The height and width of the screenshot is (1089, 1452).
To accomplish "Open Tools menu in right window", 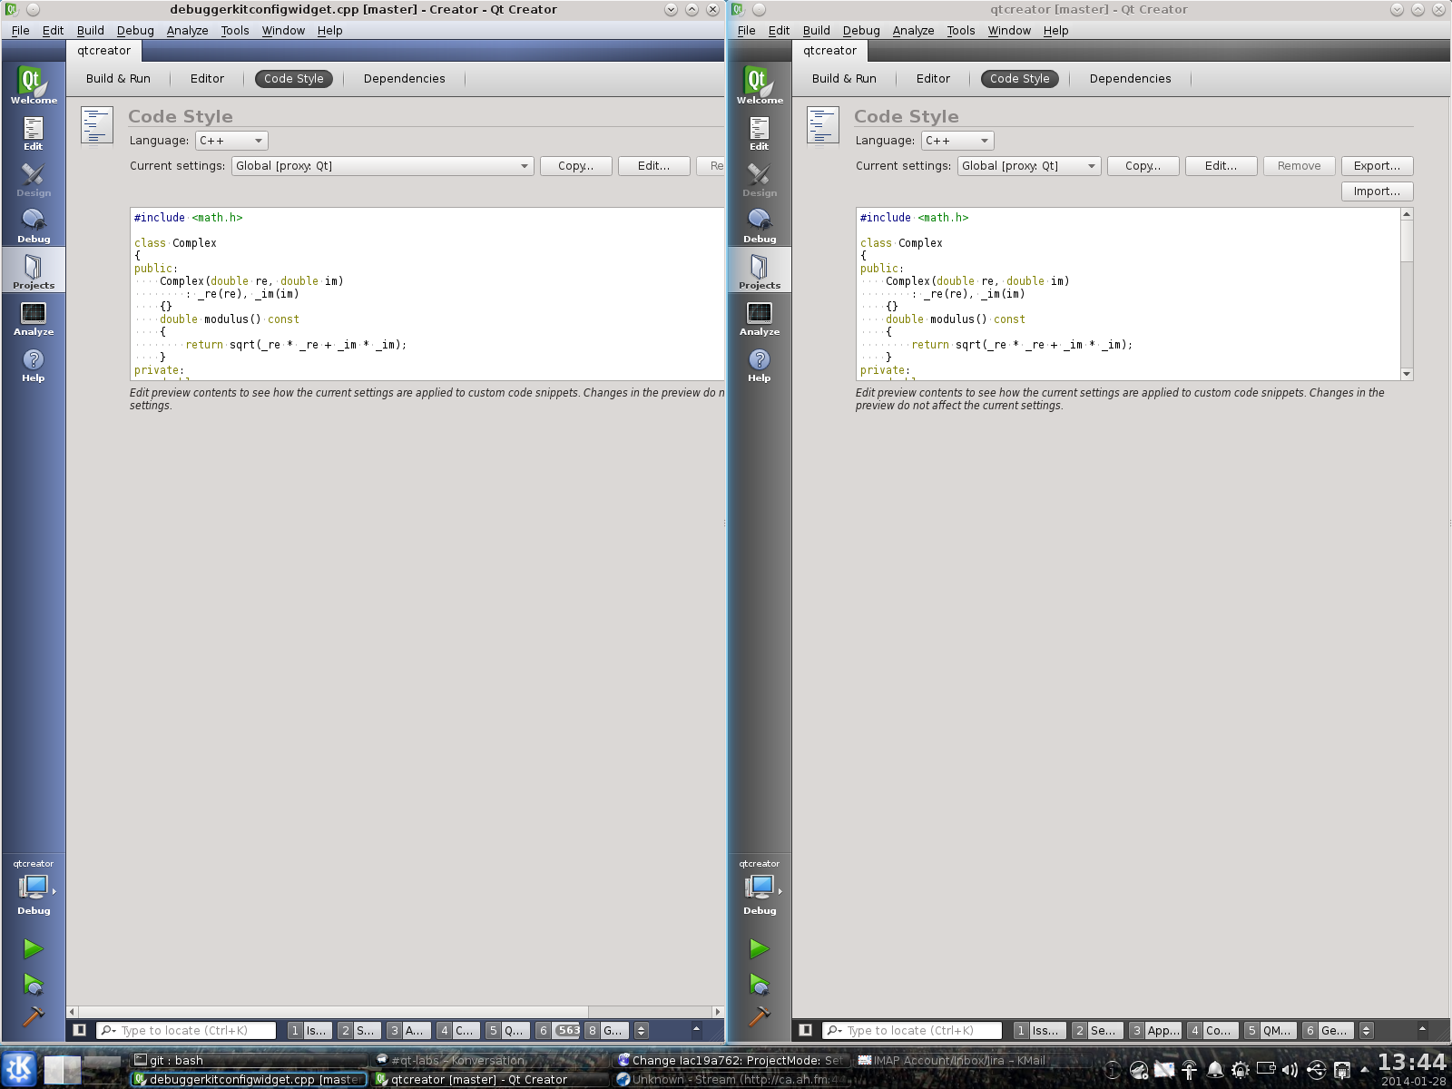I will (x=961, y=30).
